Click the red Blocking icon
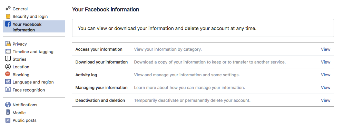 coord(8,75)
